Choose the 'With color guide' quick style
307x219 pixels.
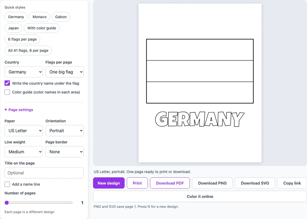pos(42,28)
